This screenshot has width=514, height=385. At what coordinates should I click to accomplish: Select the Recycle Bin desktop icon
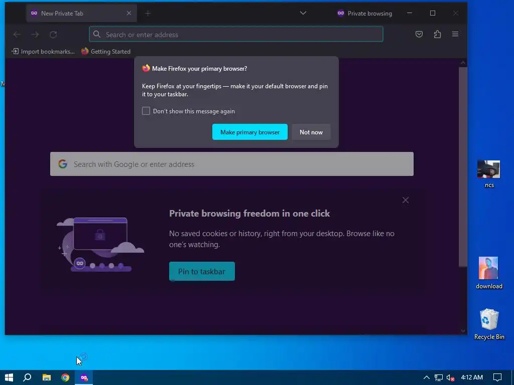pyautogui.click(x=489, y=324)
